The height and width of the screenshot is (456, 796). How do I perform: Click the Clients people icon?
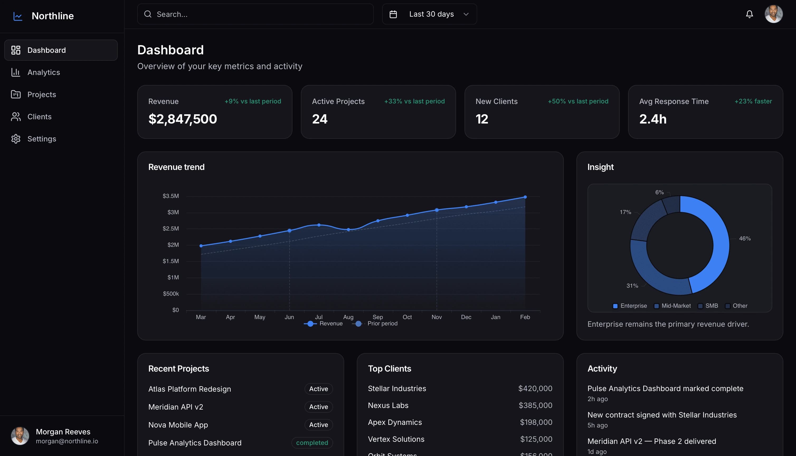tap(16, 117)
